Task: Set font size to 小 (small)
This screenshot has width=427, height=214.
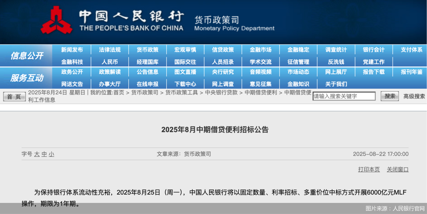Action: [51, 154]
